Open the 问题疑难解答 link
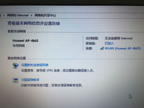 (x=30, y=80)
